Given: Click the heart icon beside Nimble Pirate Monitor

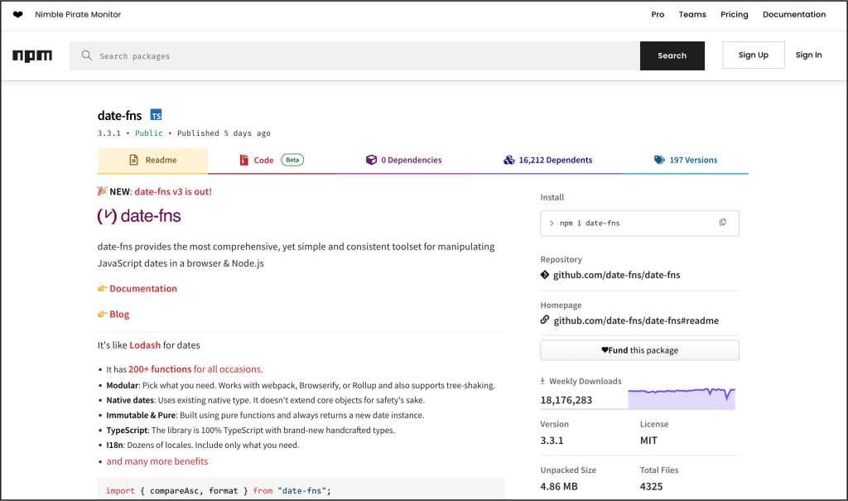Looking at the screenshot, I should (x=18, y=15).
